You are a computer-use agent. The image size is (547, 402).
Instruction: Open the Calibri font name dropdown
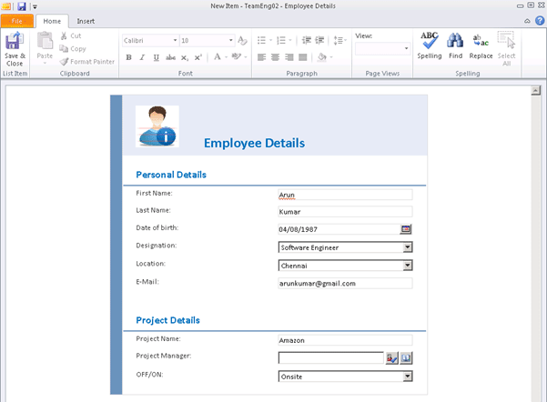click(175, 40)
